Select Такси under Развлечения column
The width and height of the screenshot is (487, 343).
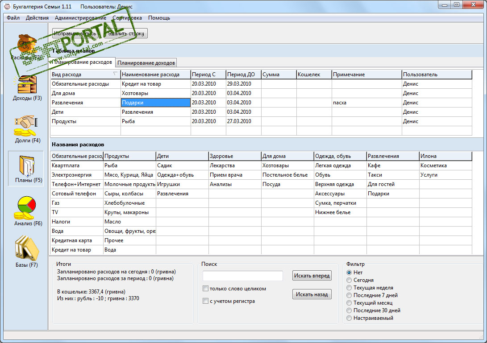(393, 175)
